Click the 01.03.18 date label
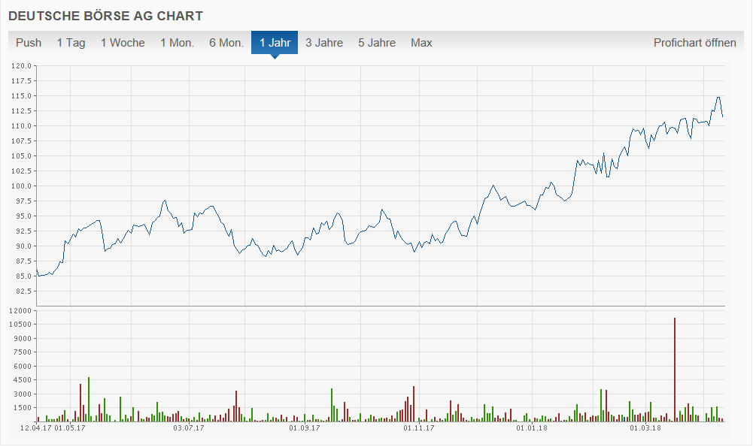753x447 pixels. (x=645, y=427)
